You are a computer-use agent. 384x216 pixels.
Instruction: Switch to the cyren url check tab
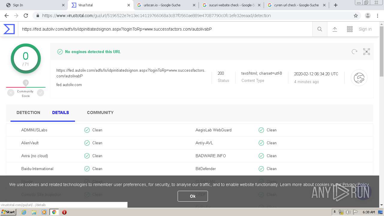[296, 5]
